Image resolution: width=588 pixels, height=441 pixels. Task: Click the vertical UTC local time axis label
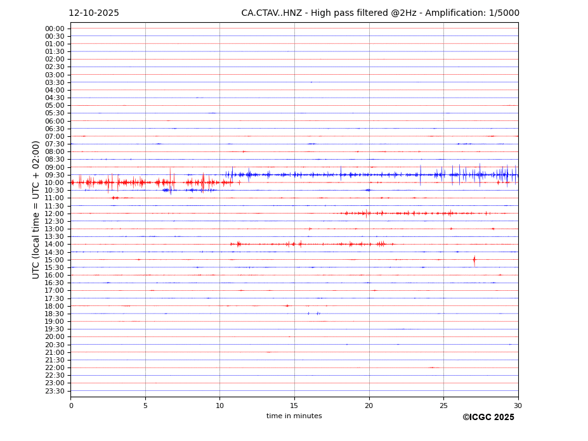click(x=37, y=209)
